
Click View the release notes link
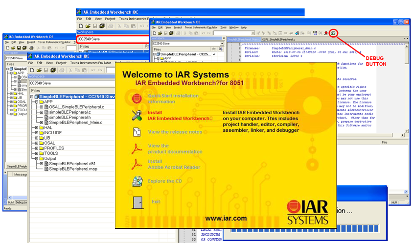click(175, 132)
